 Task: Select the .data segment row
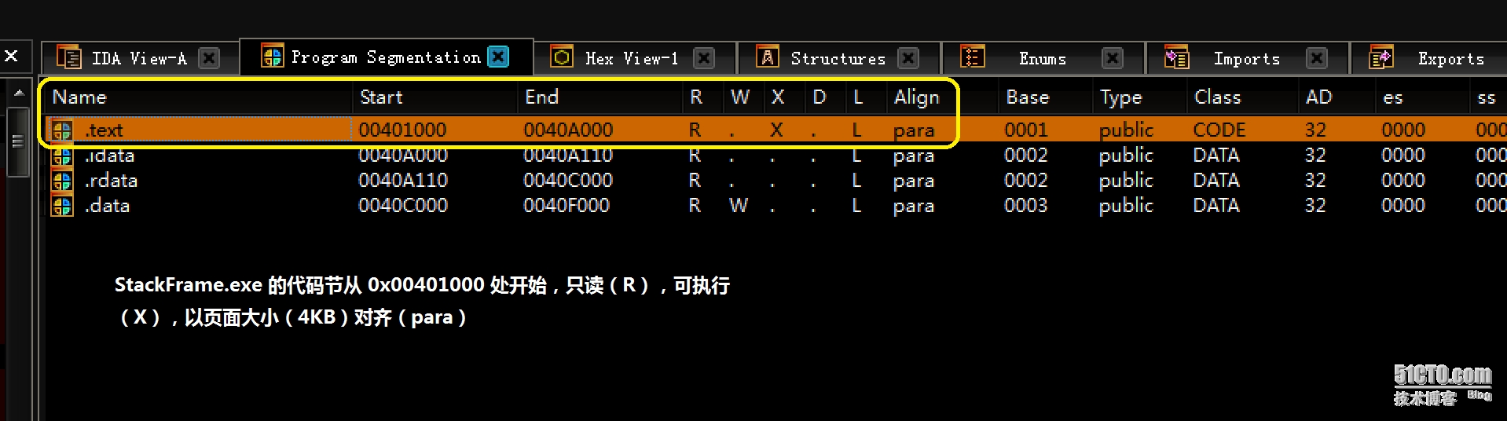(x=776, y=206)
